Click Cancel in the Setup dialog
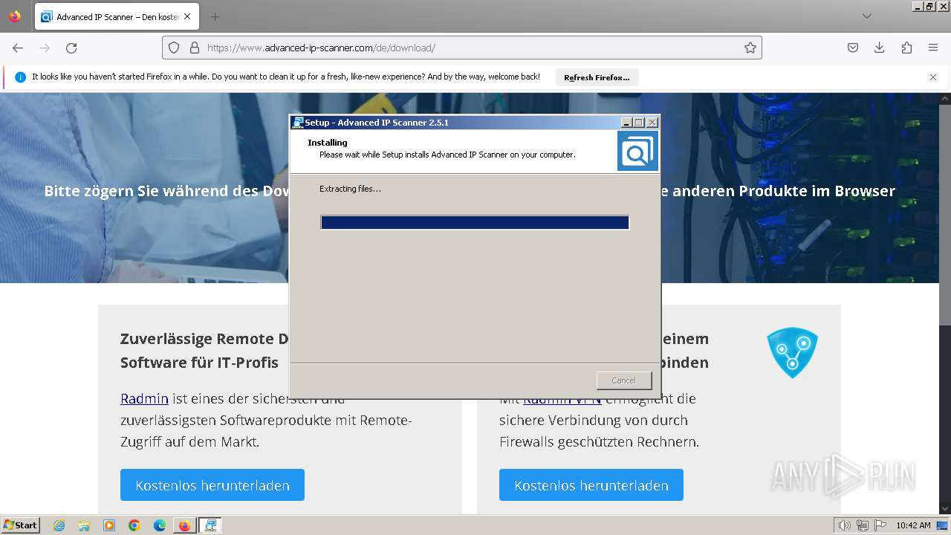951x535 pixels. pyautogui.click(x=623, y=380)
